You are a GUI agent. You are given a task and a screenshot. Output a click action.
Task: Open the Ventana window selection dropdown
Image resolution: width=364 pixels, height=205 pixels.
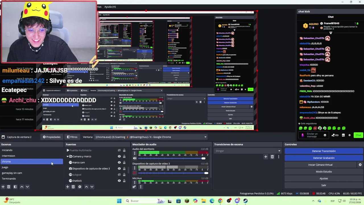tap(151, 137)
